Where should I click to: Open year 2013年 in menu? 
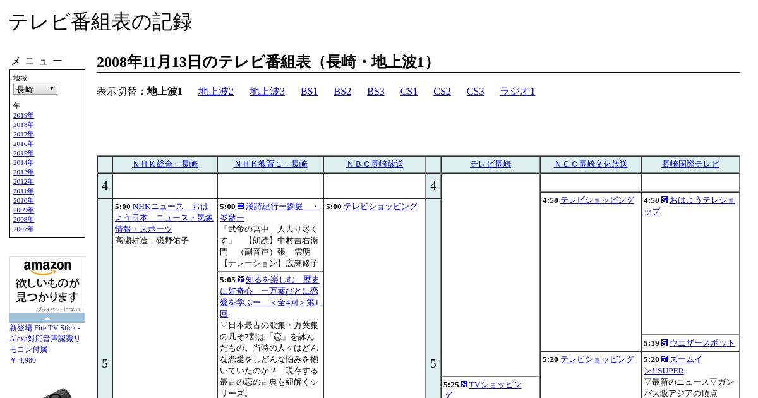(x=23, y=172)
